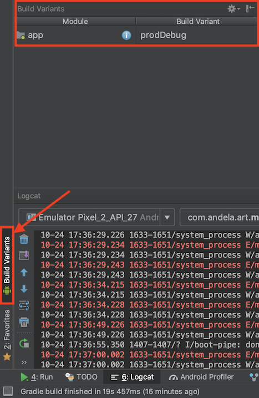Click the info icon next to app module

pos(126,35)
